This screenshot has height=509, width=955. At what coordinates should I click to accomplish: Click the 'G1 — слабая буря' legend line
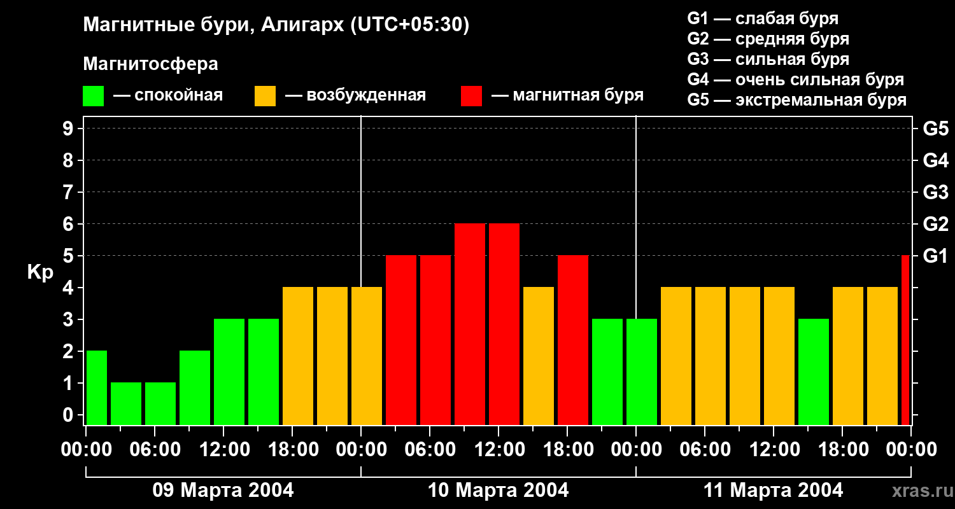point(763,18)
